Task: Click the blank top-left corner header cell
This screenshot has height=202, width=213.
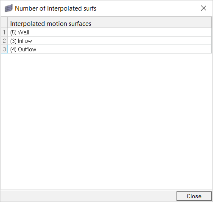Action: click(4, 22)
